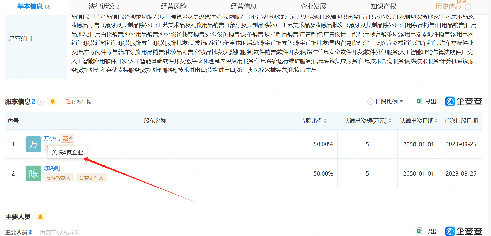The image size is (491, 236).
Task: Open shareholder link 万少伟
Action: tap(52, 138)
